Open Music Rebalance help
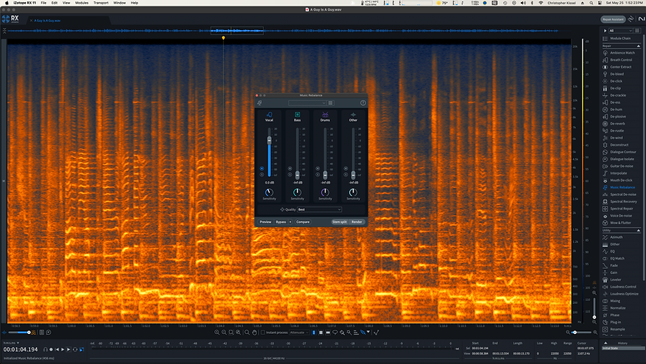646x364 pixels. (363, 103)
